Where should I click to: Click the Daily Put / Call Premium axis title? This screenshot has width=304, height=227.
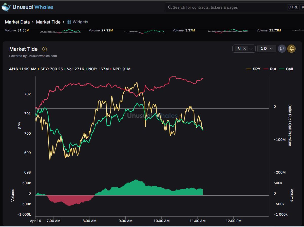[290, 125]
